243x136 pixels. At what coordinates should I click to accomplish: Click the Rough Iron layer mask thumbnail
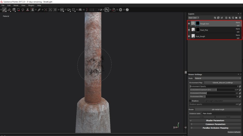pos(198,24)
